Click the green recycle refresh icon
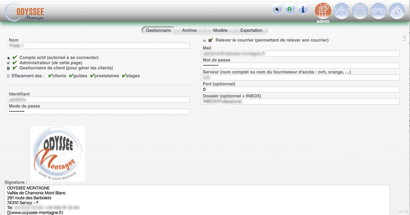The width and height of the screenshot is (410, 215). (x=290, y=9)
